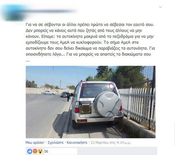This screenshot has width=175, height=155.
Task: Open the parked SUV photo
Action: (x=91, y=102)
